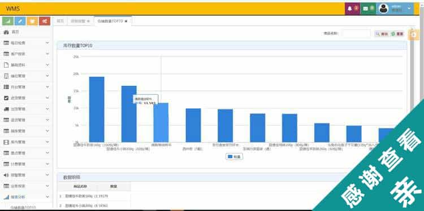Click the red cogs shortcut button
424x211 pixels.
coord(45,21)
